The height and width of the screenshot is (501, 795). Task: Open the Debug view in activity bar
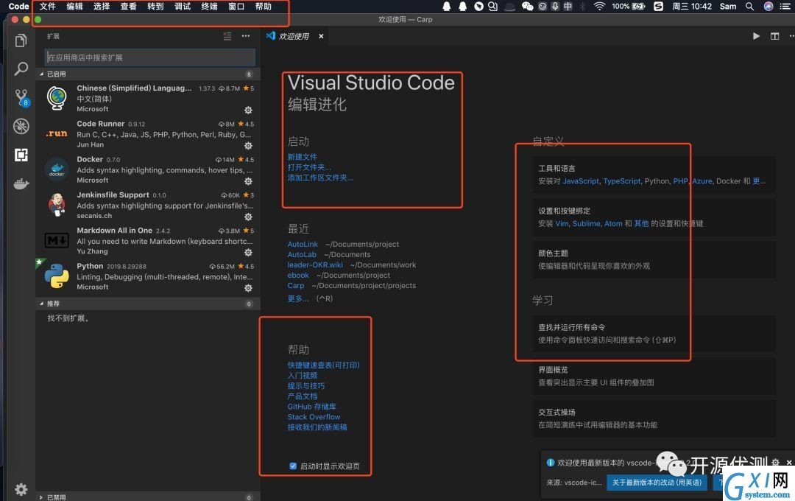(21, 126)
